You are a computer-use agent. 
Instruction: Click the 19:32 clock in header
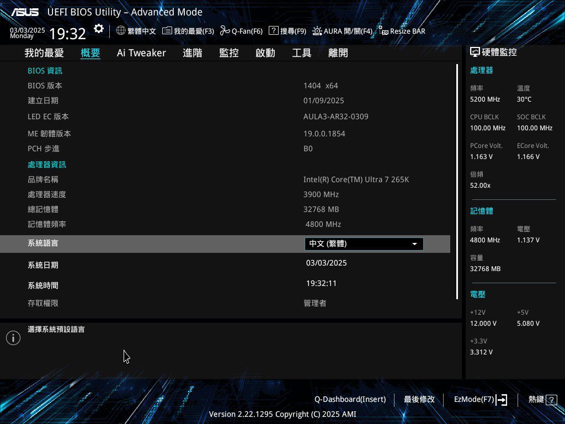(67, 34)
